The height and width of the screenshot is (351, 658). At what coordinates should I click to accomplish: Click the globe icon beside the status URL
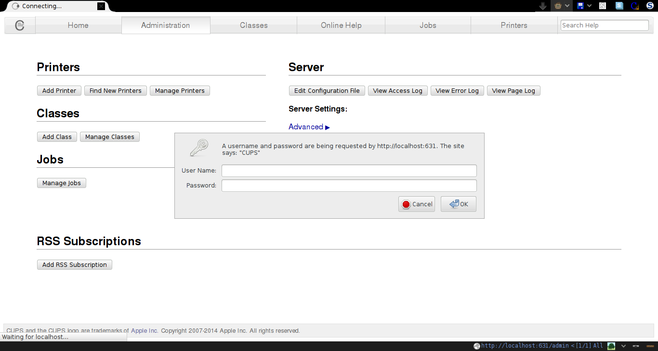477,346
